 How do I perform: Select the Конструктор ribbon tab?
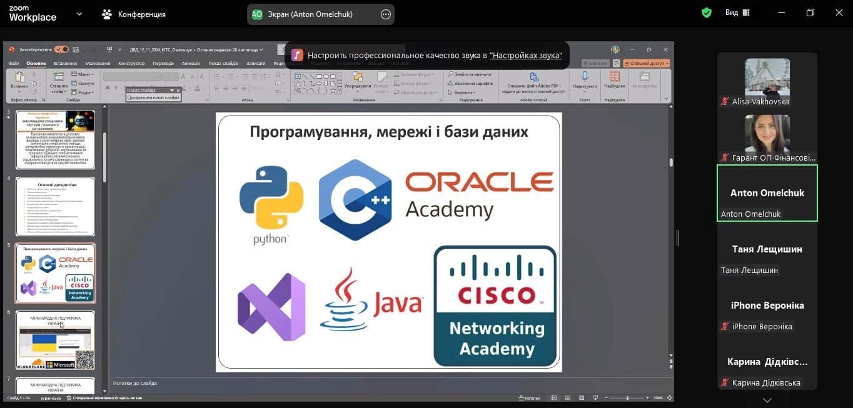(x=131, y=63)
